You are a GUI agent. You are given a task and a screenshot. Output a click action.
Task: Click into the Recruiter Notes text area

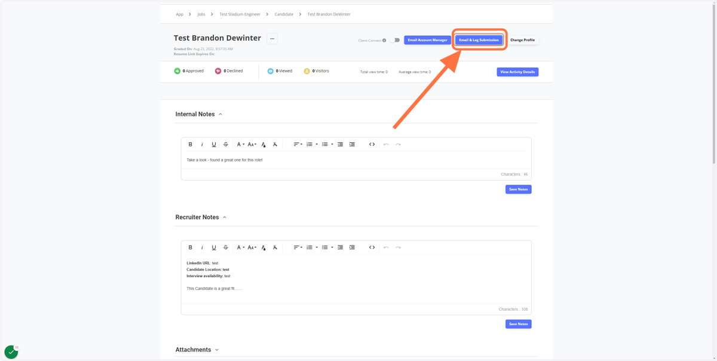(x=356, y=280)
